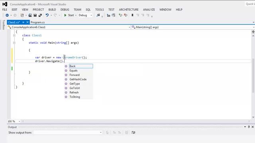Click the decrease indent toolbar icon
255x143 pixels.
click(x=108, y=15)
